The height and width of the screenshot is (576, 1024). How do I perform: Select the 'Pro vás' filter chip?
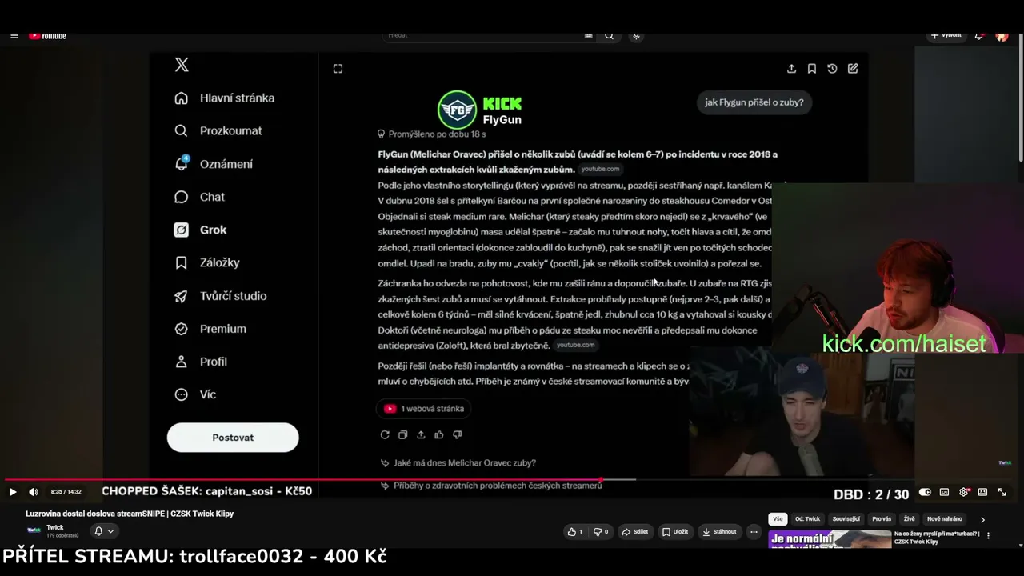pos(882,519)
